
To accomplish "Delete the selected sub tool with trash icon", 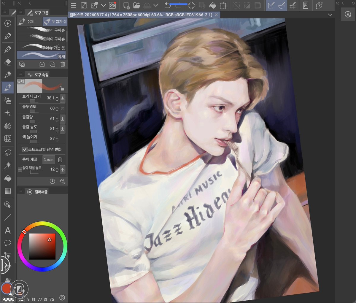I will (63, 64).
